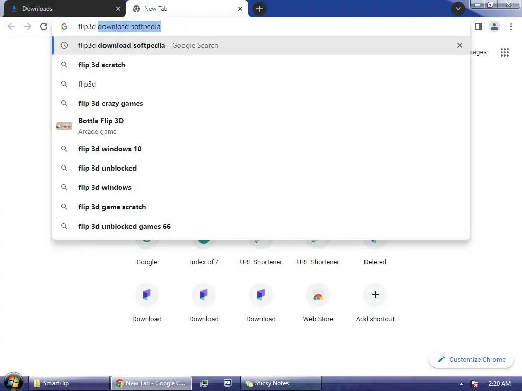The height and width of the screenshot is (391, 522).
Task: Close the New Tab tab
Action: (240, 9)
